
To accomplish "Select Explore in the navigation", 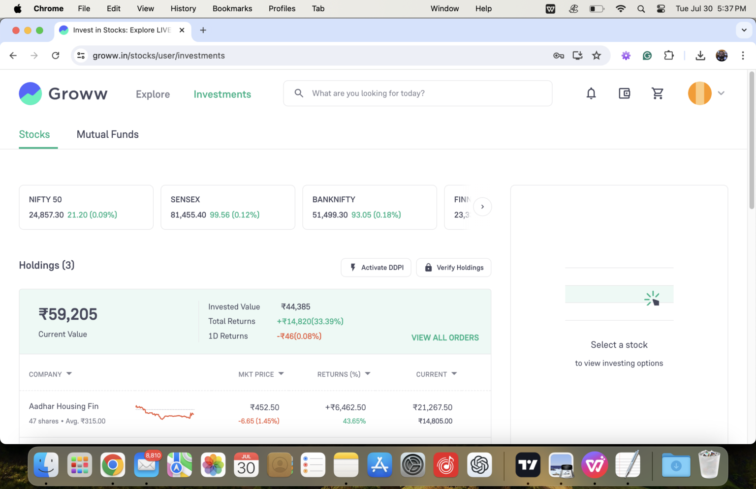I will [153, 94].
